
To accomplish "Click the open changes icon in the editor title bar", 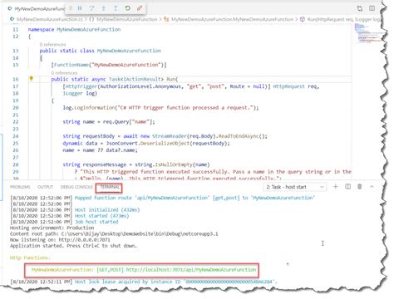I will 360,8.
